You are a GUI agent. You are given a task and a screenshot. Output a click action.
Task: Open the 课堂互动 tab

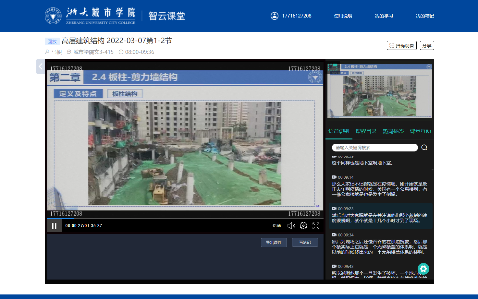[420, 131]
